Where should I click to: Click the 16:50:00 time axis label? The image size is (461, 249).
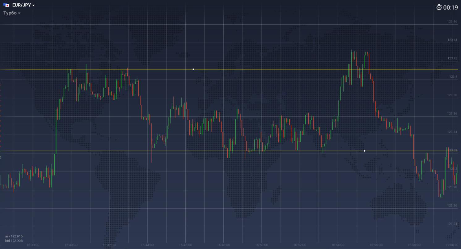[x=261, y=245]
